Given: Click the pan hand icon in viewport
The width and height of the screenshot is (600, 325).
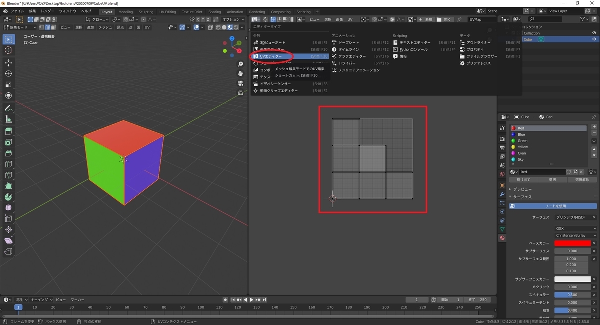Looking at the screenshot, I should (x=241, y=74).
